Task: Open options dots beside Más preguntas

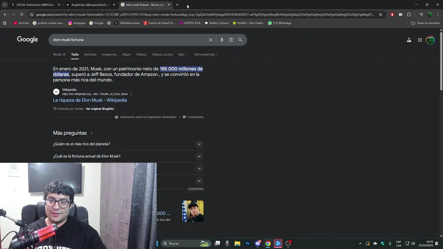Action: click(92, 133)
